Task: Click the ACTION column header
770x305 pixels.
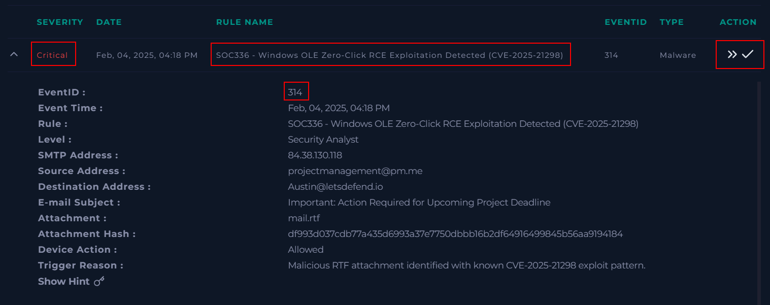Action: (738, 22)
